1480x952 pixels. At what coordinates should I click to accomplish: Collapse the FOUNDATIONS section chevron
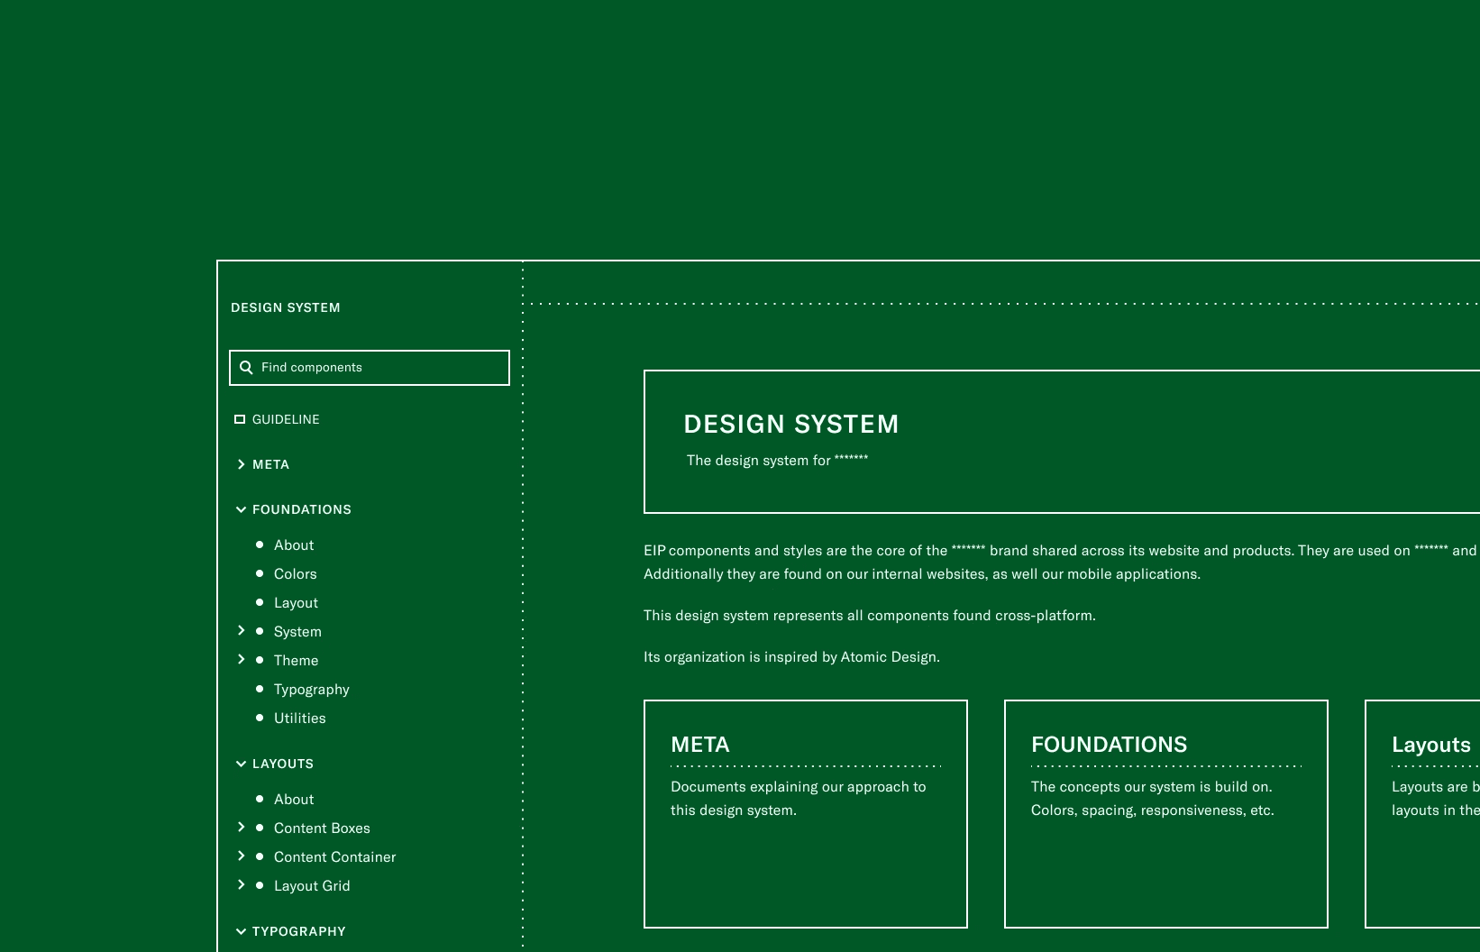(x=241, y=509)
